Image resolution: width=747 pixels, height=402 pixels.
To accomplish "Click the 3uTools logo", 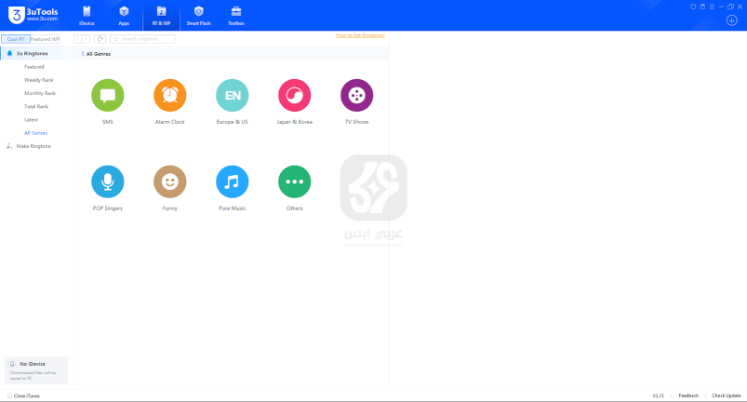I will click(x=33, y=15).
